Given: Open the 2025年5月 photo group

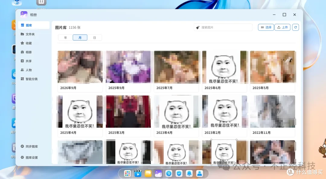Looking at the screenshot, I should click(x=273, y=71).
